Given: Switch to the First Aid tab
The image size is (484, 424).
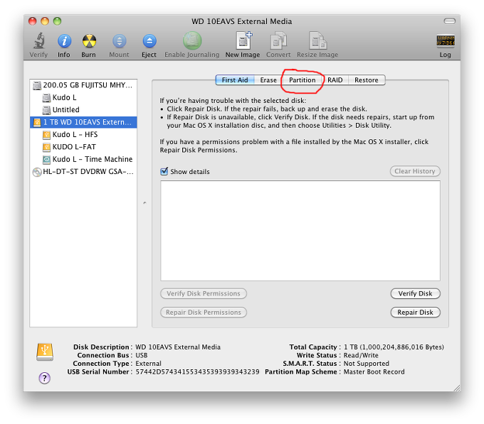Looking at the screenshot, I should [x=235, y=80].
